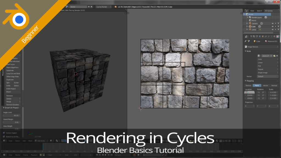Click the Cube mesh data icon
Screen dimensions: 281x158
[260, 27]
